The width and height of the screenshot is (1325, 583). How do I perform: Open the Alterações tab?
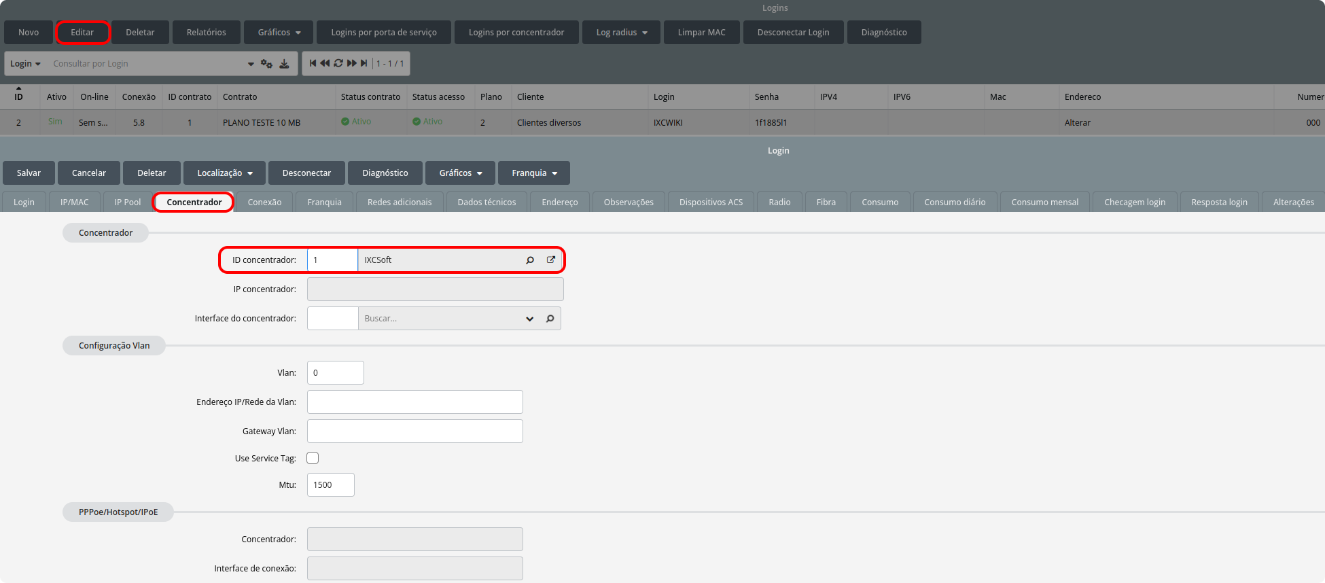tap(1293, 202)
